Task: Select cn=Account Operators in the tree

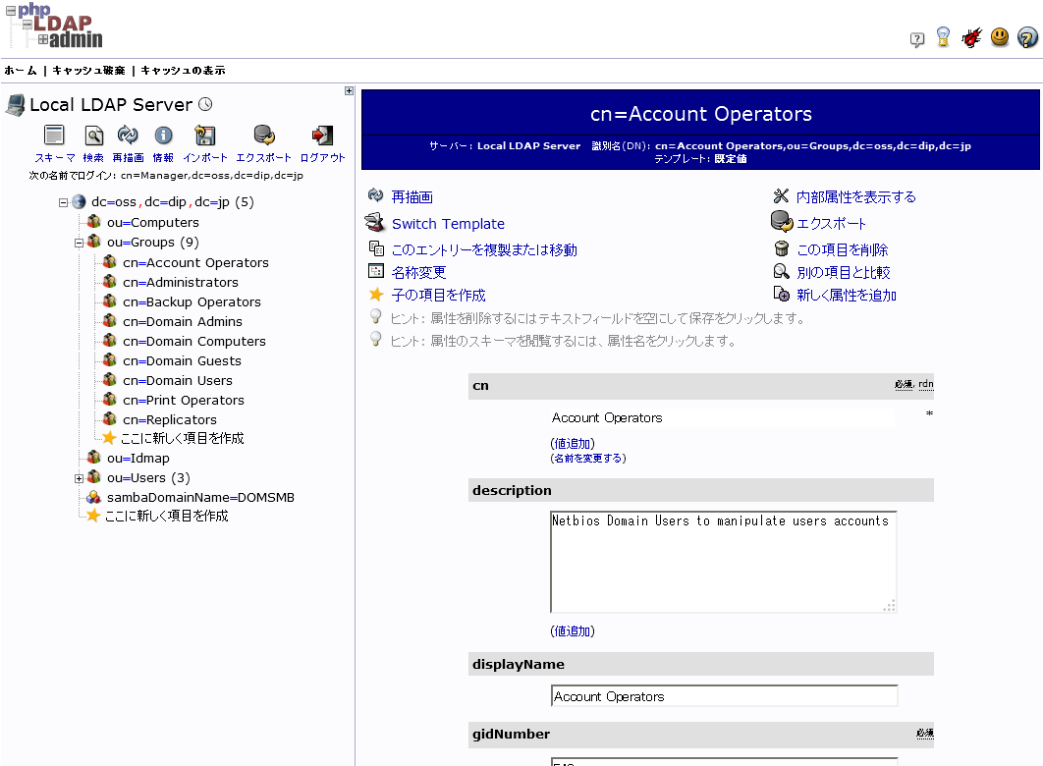Action: 195,262
